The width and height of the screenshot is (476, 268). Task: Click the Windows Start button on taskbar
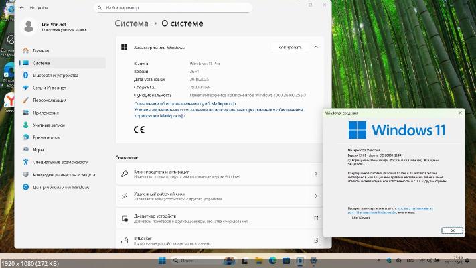[x=162, y=260]
